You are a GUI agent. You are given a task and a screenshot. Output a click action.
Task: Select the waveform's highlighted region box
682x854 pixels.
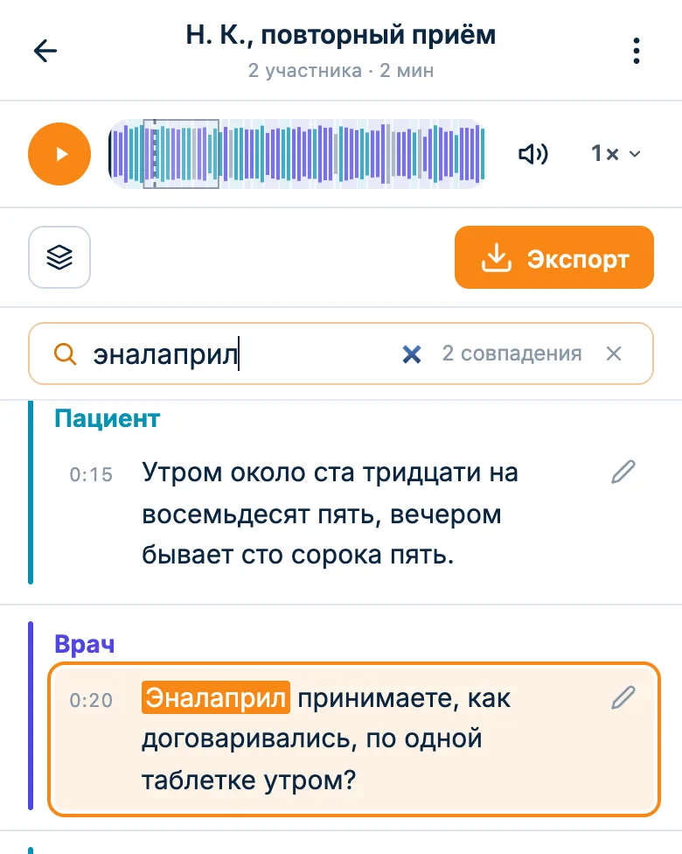coord(181,154)
